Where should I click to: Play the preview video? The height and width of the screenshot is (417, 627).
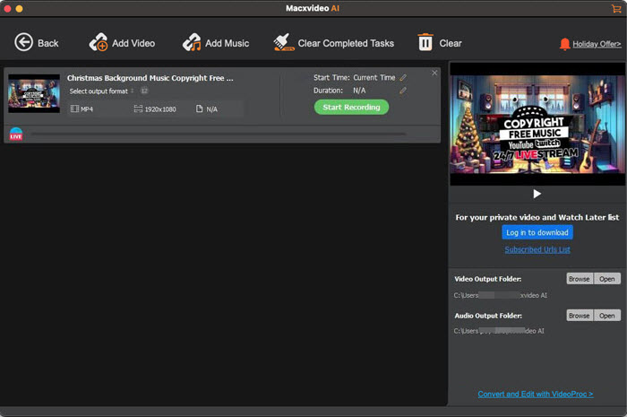point(537,194)
